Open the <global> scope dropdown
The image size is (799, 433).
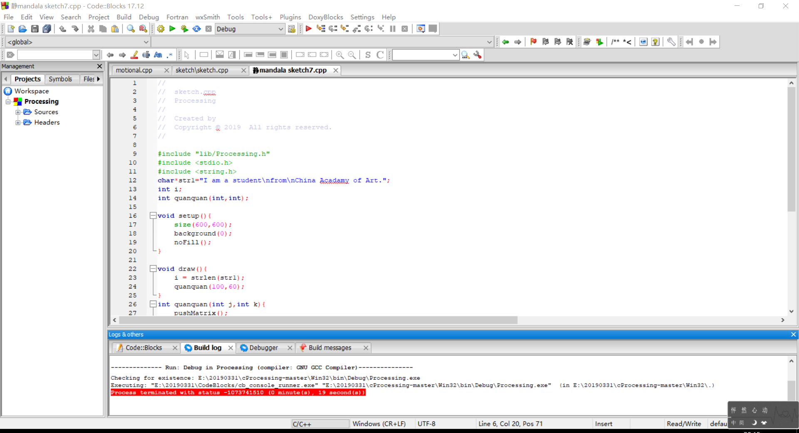coord(146,42)
